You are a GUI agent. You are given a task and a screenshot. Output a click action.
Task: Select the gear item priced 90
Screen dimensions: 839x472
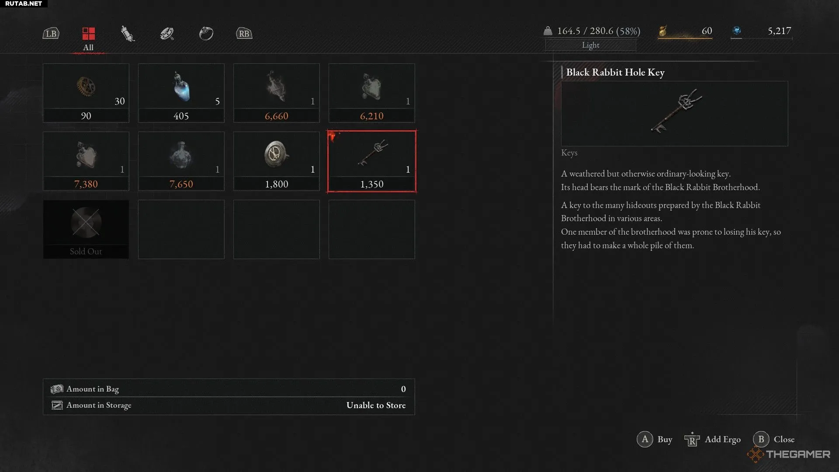86,93
